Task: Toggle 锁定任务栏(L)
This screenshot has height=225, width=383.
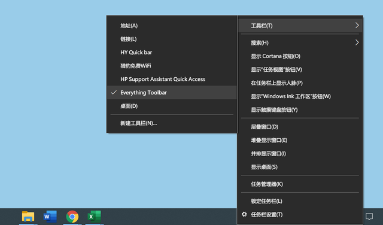Action: tap(300, 201)
